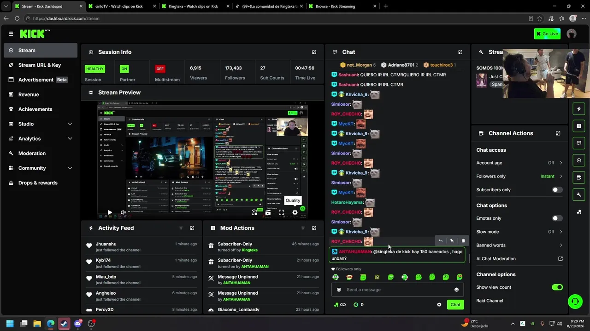Click the Kick logo in the header
Image resolution: width=590 pixels, height=331 pixels.
point(35,34)
